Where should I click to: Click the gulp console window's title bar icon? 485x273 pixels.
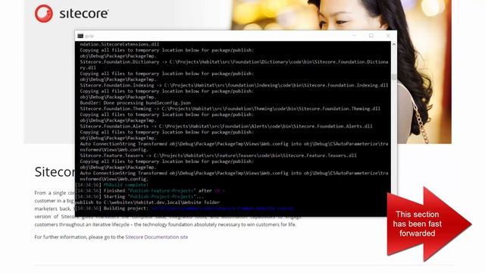tap(80, 36)
